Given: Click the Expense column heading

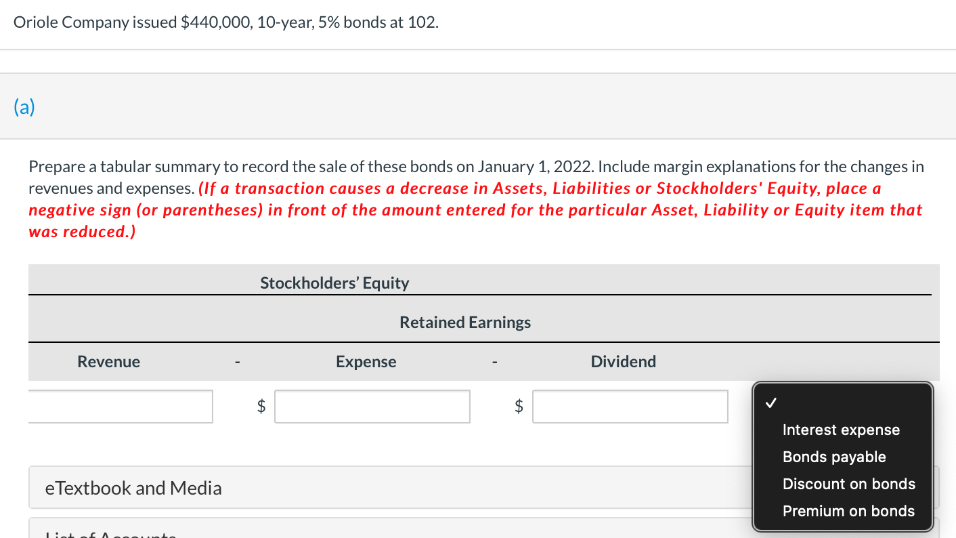Looking at the screenshot, I should [366, 361].
